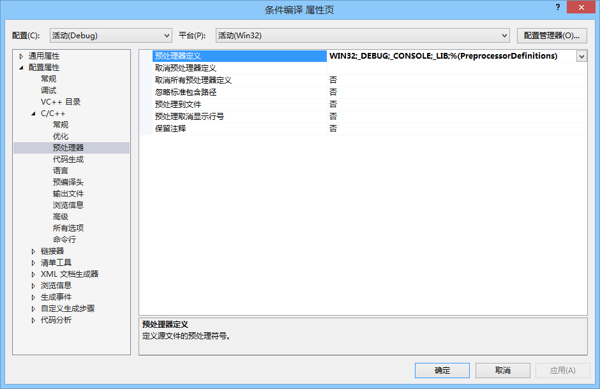Collapse the 配置属性 tree node
This screenshot has width=600, height=389.
[x=22, y=68]
